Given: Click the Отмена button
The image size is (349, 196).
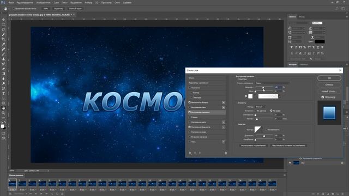Looking at the screenshot, I should tap(329, 85).
